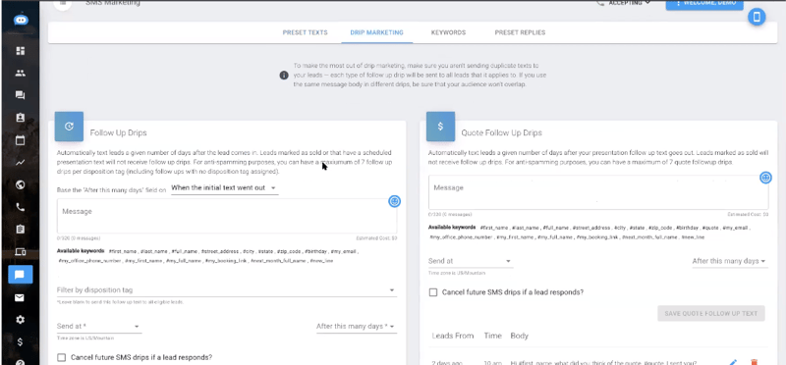Click the Quote Follow Up Message text field
The width and height of the screenshot is (786, 365).
tap(598, 192)
